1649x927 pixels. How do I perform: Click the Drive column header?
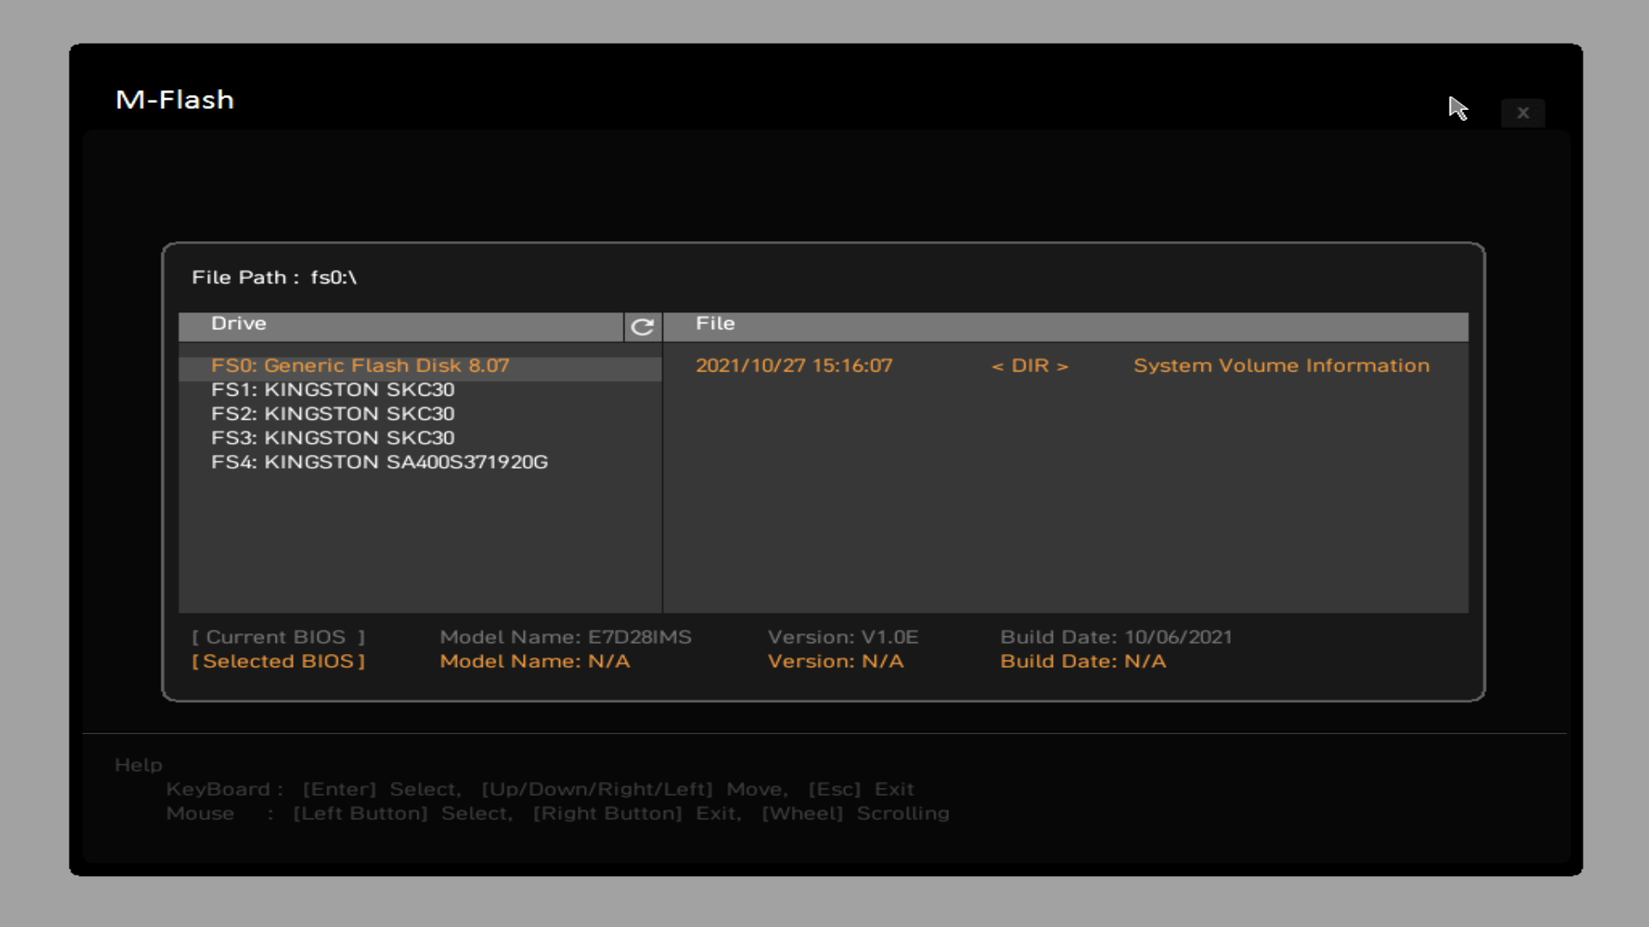pos(239,324)
